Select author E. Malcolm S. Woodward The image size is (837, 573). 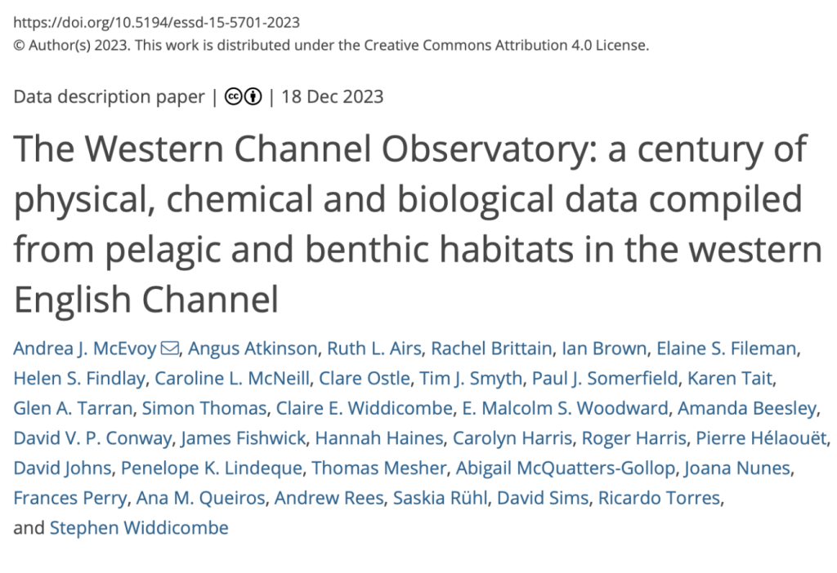(x=565, y=408)
